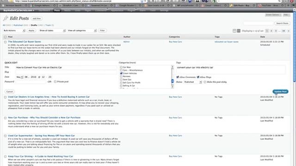This screenshot has height=166, width=296.
Task: Show All posts filter link
Action: [4, 25]
